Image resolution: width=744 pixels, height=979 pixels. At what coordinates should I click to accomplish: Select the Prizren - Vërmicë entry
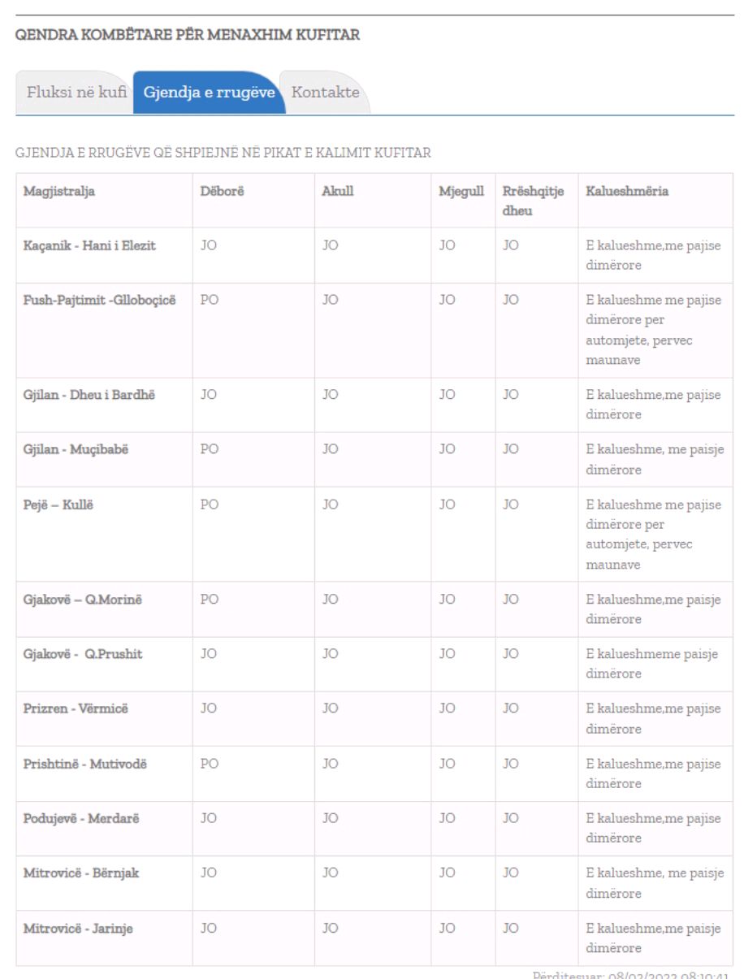click(x=76, y=708)
